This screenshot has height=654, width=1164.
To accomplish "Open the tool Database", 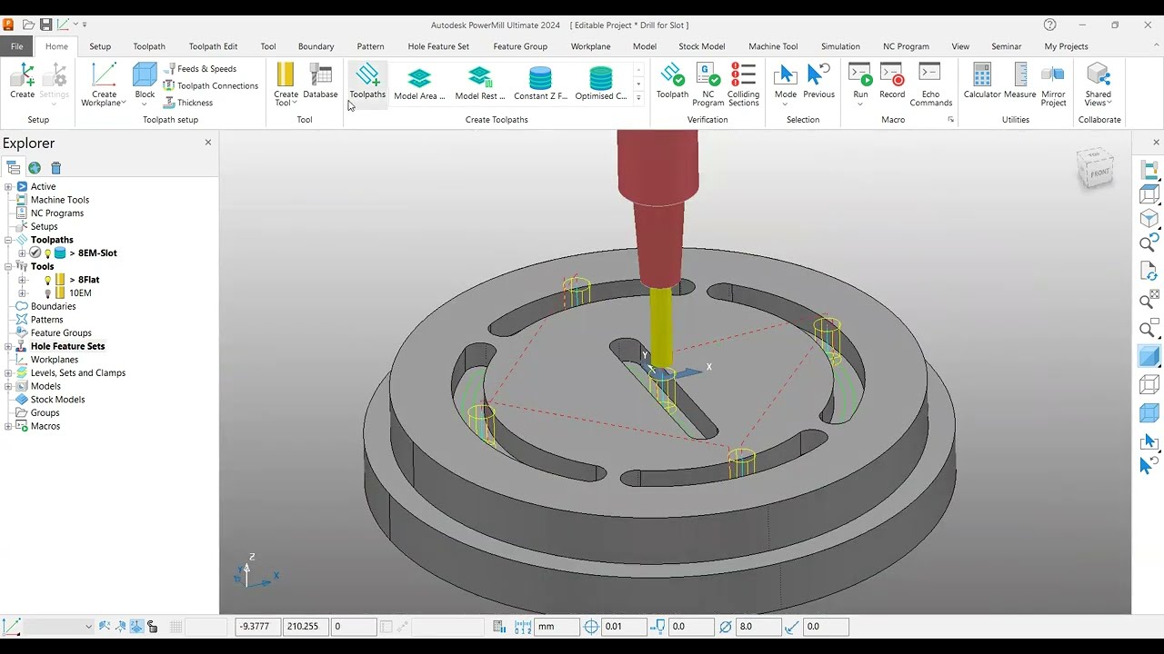I will [320, 81].
